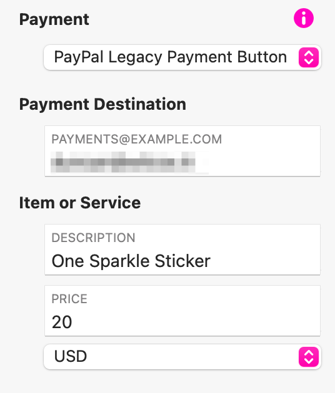Image resolution: width=335 pixels, height=393 pixels.
Task: Open the pink info icon beside Payment
Action: tap(304, 18)
